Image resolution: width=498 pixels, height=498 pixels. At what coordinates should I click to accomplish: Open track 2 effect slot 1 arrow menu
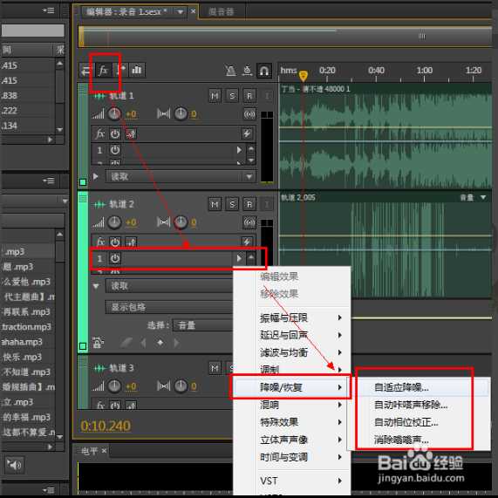coord(239,258)
